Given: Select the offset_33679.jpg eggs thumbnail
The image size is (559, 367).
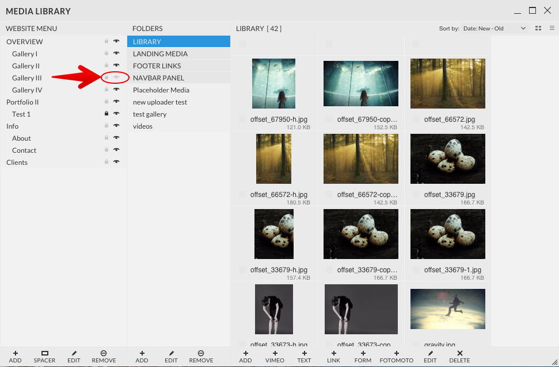Looking at the screenshot, I should tap(448, 159).
